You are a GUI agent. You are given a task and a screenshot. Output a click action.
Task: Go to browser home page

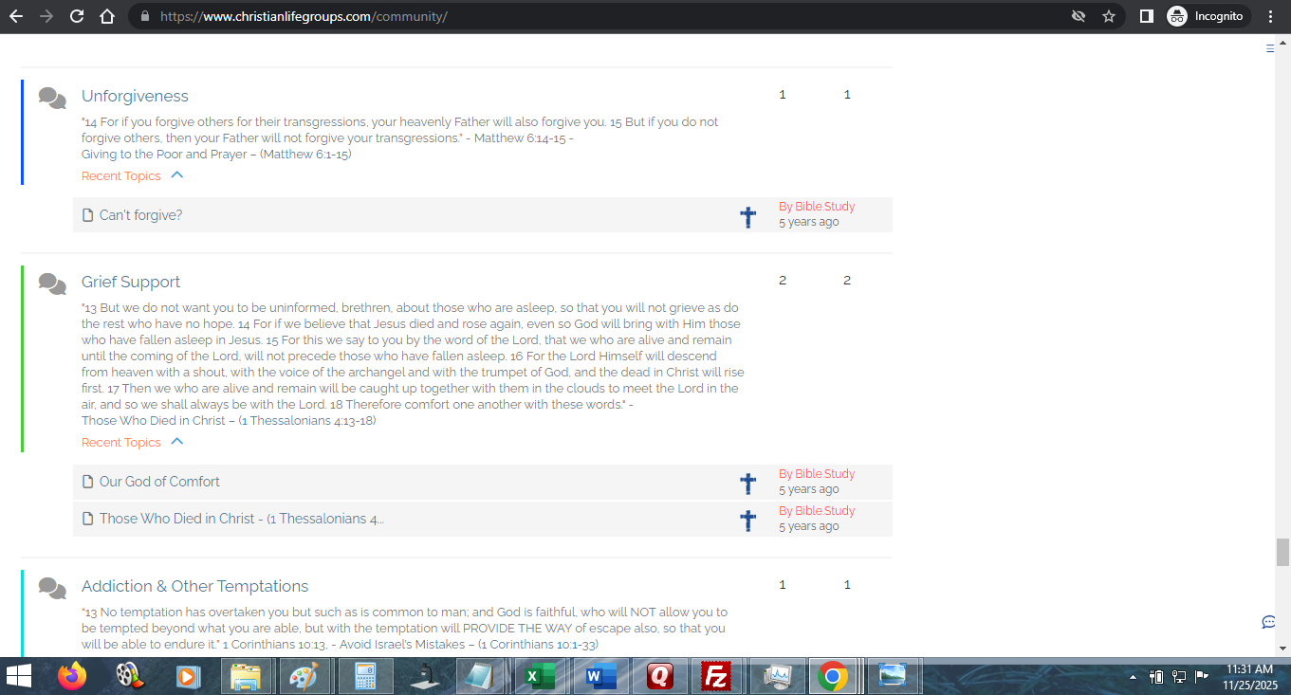coord(107,16)
